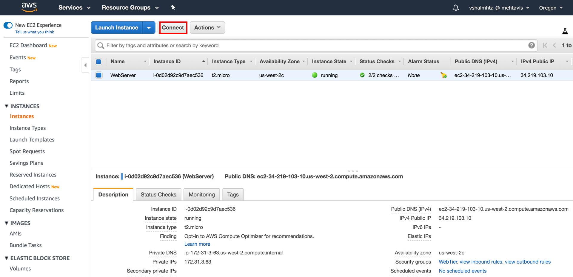The image size is (573, 277).
Task: Open Instance Types in sidebar
Action: pos(27,128)
